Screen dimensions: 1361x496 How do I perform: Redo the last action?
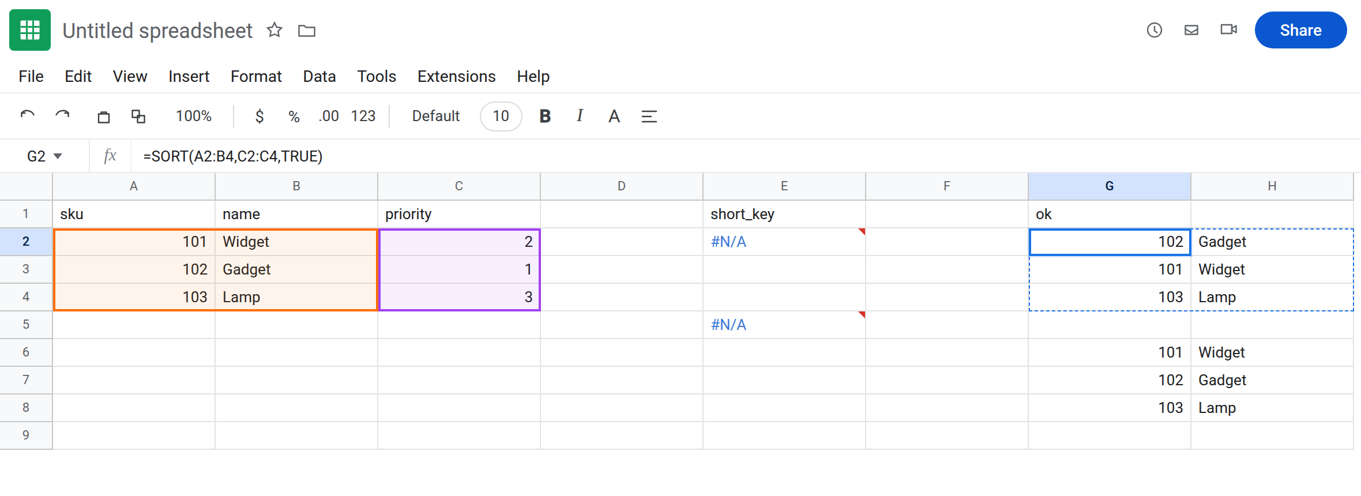(x=62, y=116)
